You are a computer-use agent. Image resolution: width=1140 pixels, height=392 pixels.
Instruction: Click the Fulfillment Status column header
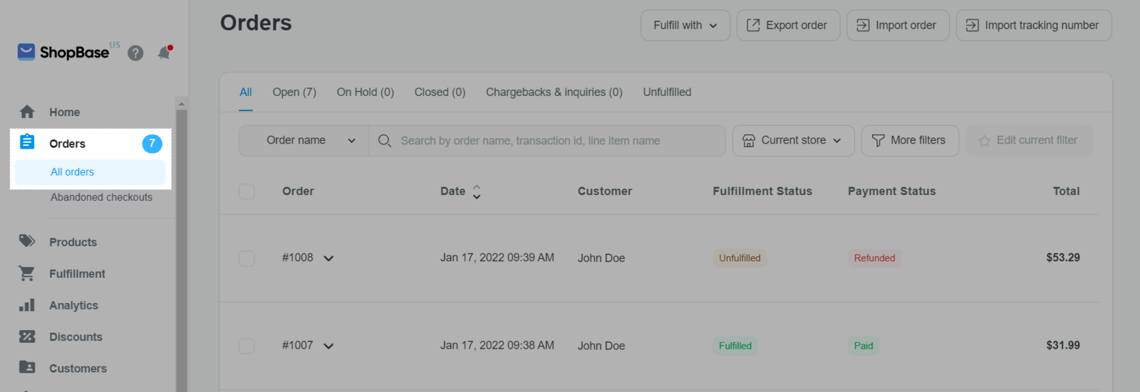[x=762, y=191]
